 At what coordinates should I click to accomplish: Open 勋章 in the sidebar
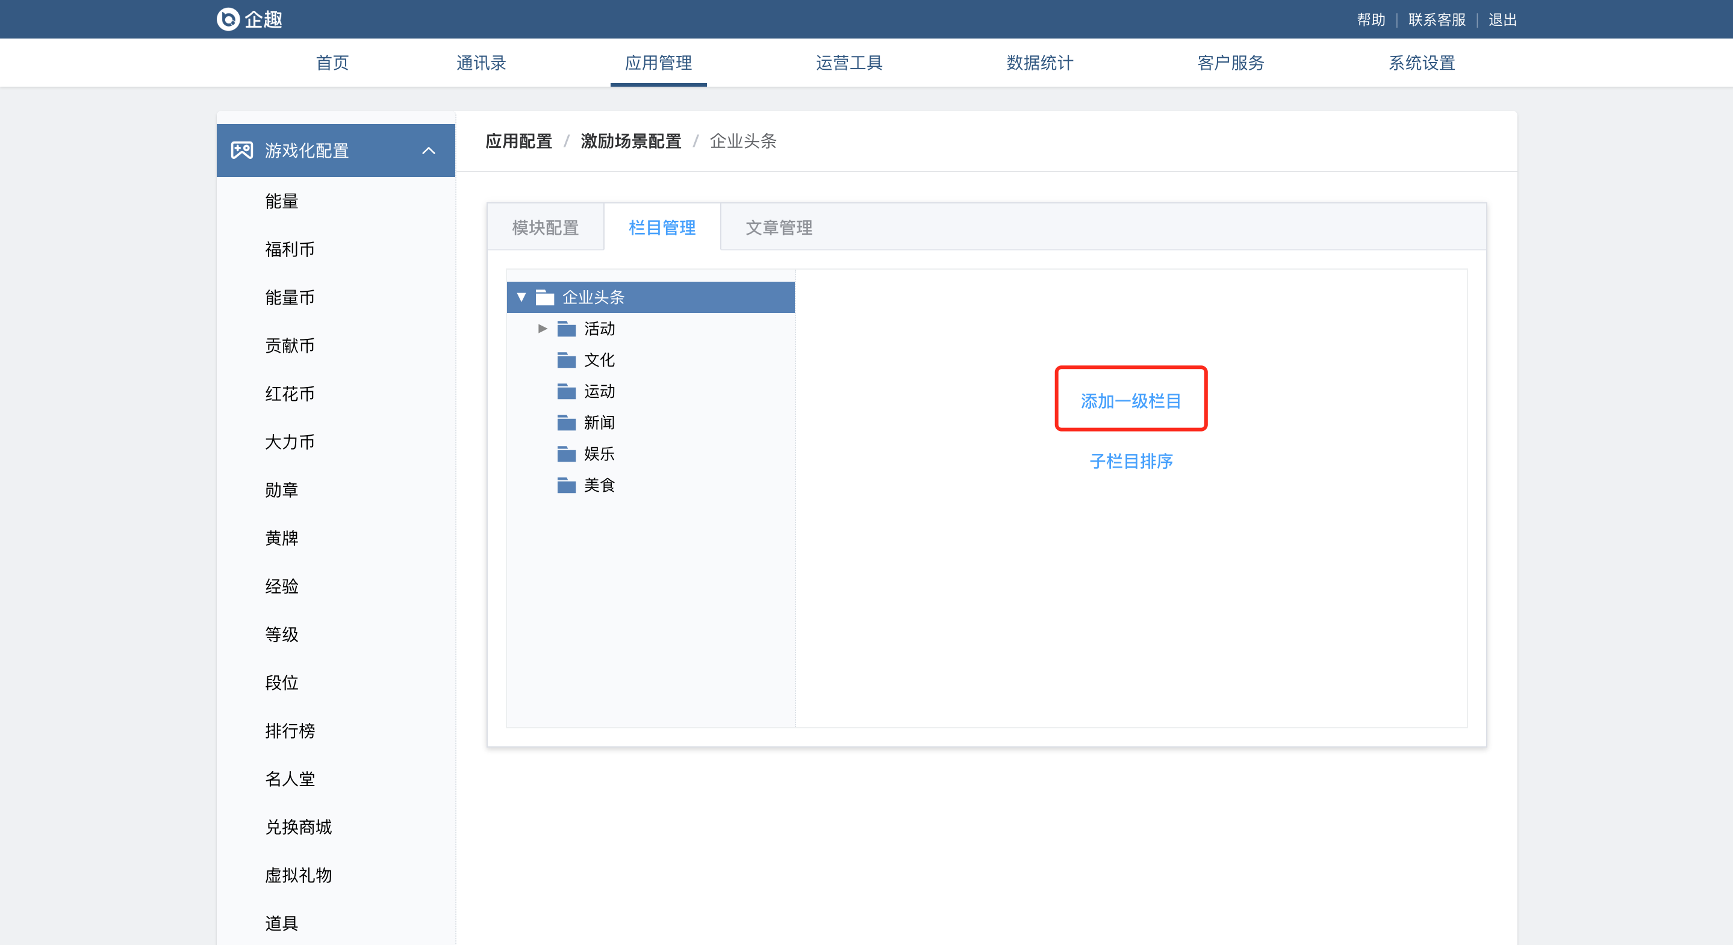pos(281,489)
